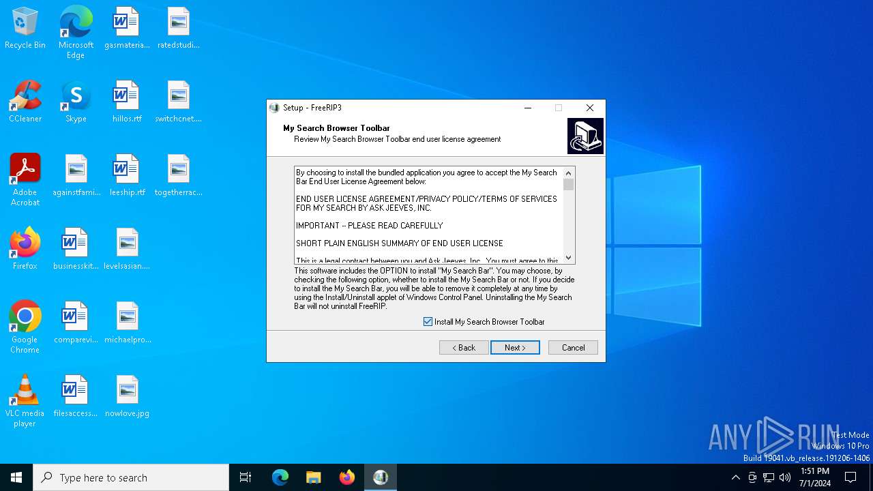The width and height of the screenshot is (873, 491).
Task: Select the againstfami image file icon
Action: [76, 176]
